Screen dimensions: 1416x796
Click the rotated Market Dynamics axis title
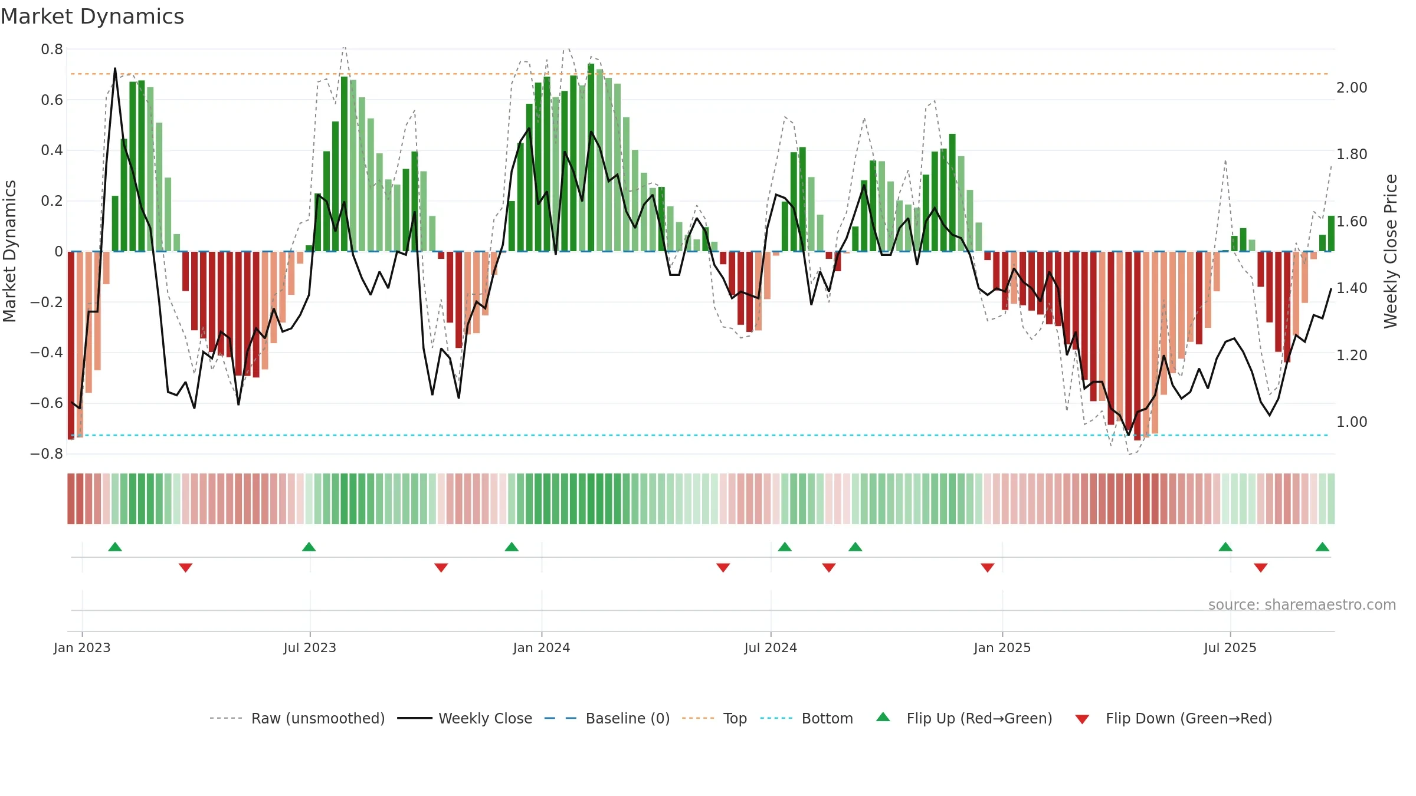tap(9, 251)
